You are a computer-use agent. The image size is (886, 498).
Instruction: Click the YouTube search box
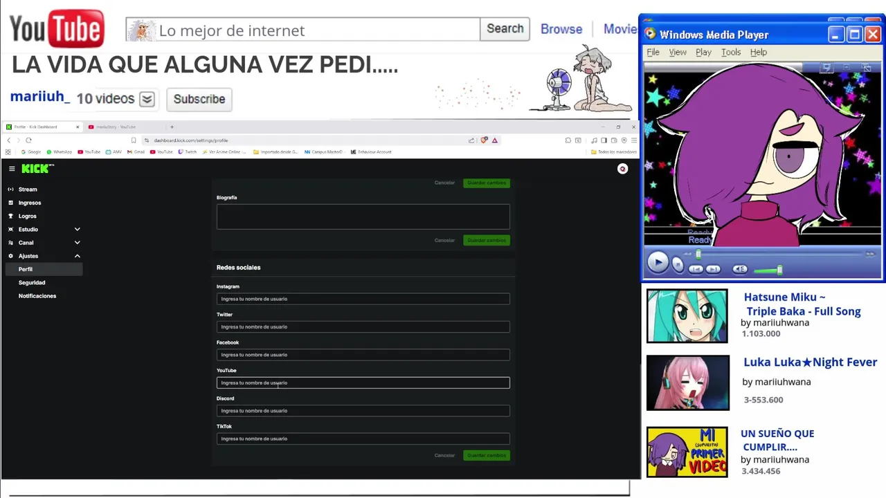coord(302,30)
